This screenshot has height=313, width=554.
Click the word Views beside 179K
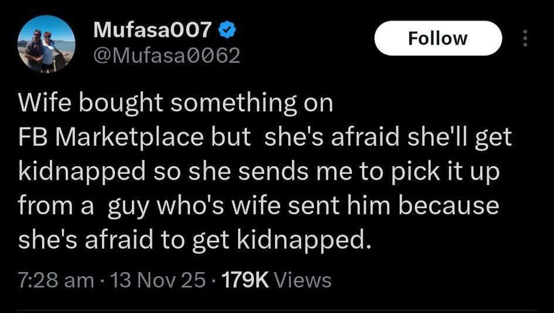303,280
